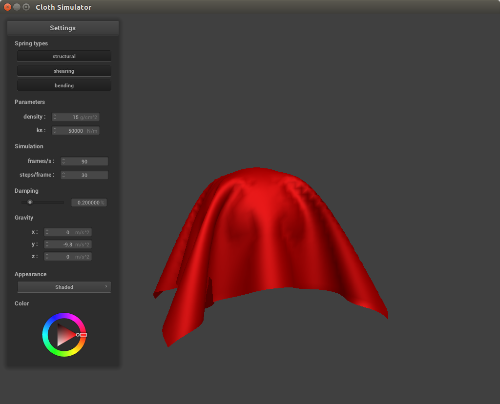Click the gravity y stepper arrows

(47, 244)
